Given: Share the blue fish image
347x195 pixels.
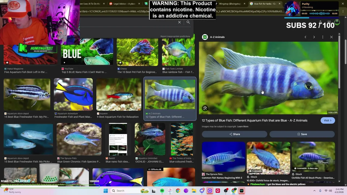Looking at the screenshot, I should (234, 134).
